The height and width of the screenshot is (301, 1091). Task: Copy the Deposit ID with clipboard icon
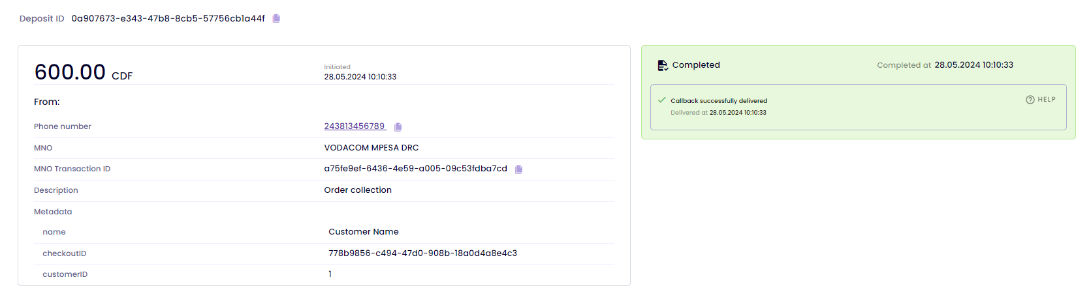pos(276,18)
